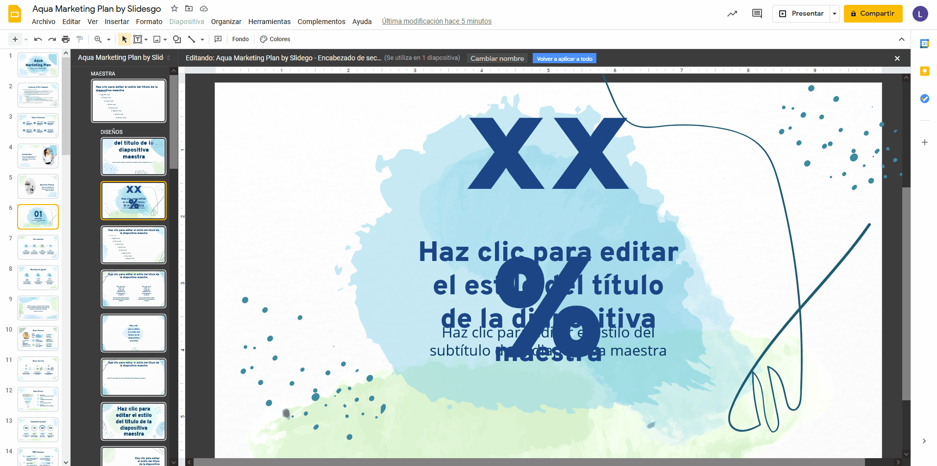937x466 pixels.
Task: Open the image placeholder dropdown arrow
Action: point(165,39)
